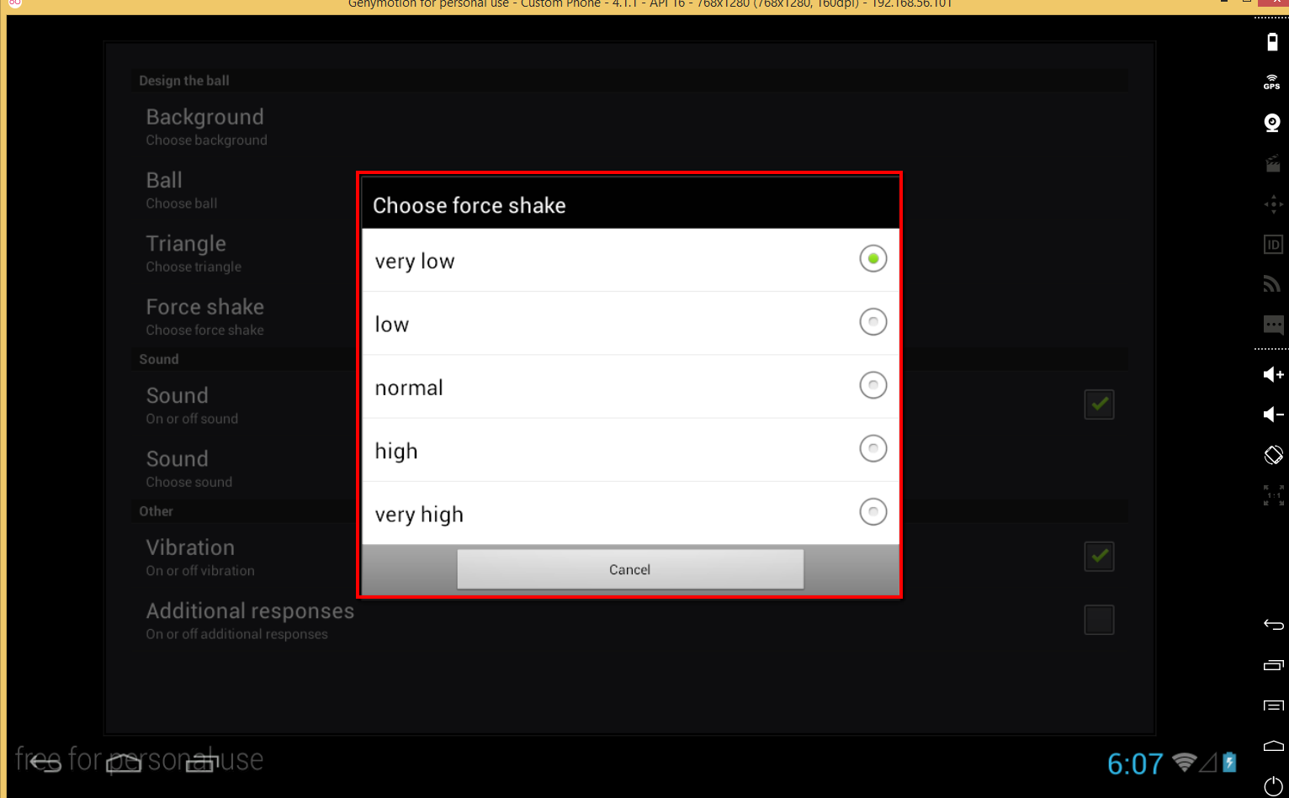Screen dimensions: 1289x798
Task: Tap the Genymotion sidebar home icon
Action: 1273,746
